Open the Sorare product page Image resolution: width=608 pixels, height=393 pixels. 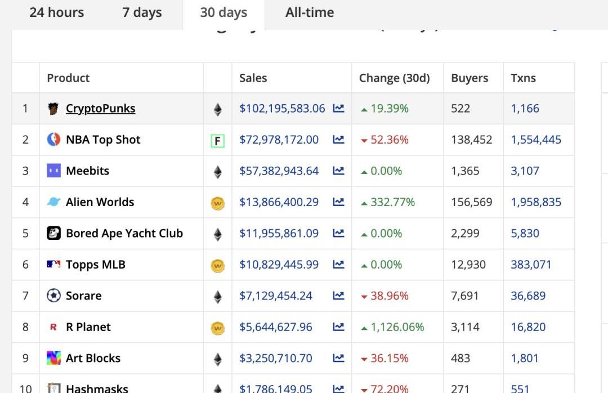tap(84, 296)
